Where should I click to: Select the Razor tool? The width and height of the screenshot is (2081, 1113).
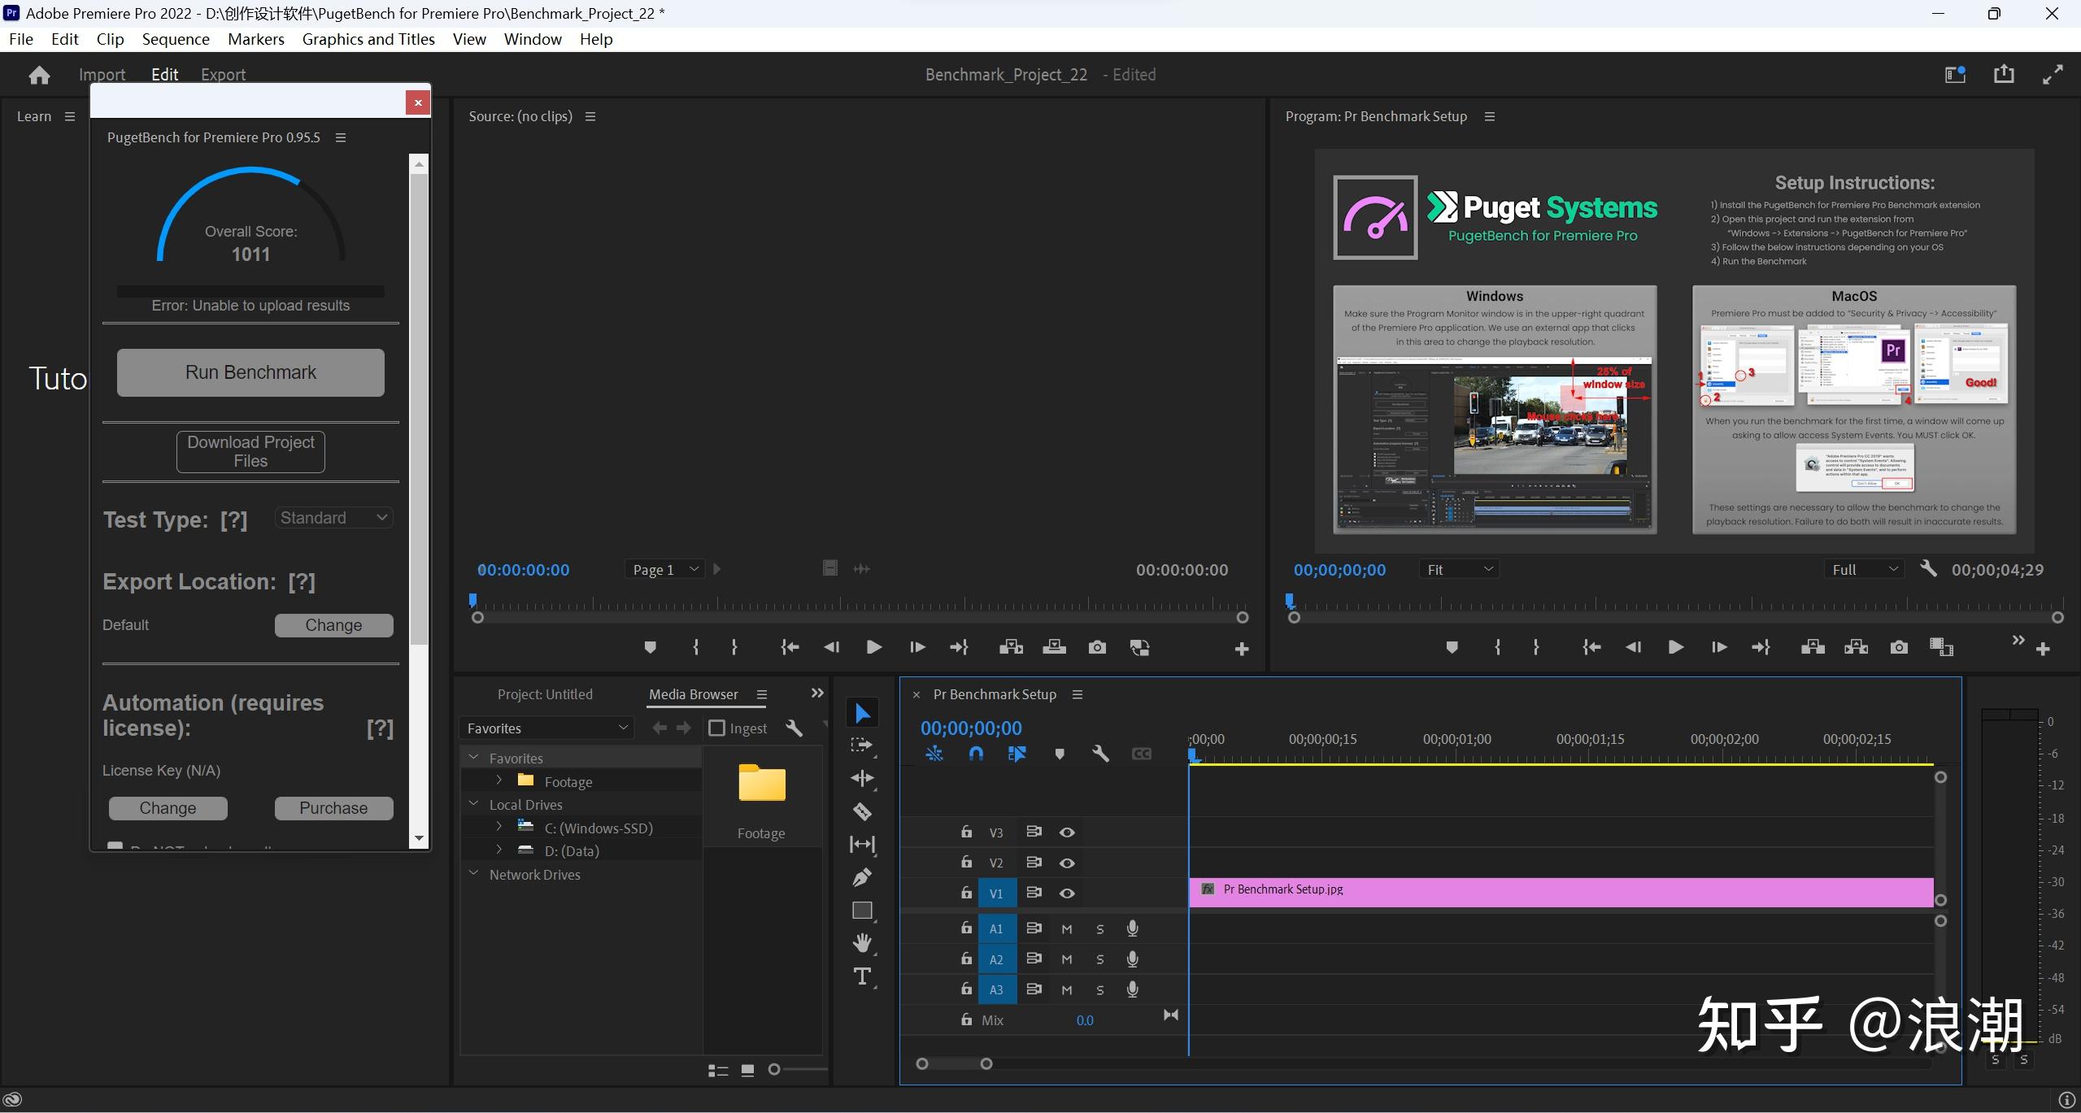pyautogui.click(x=862, y=811)
